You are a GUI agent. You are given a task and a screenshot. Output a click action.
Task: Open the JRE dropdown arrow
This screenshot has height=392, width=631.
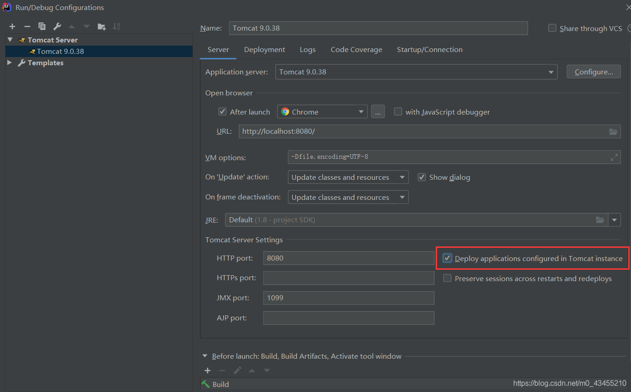(615, 220)
